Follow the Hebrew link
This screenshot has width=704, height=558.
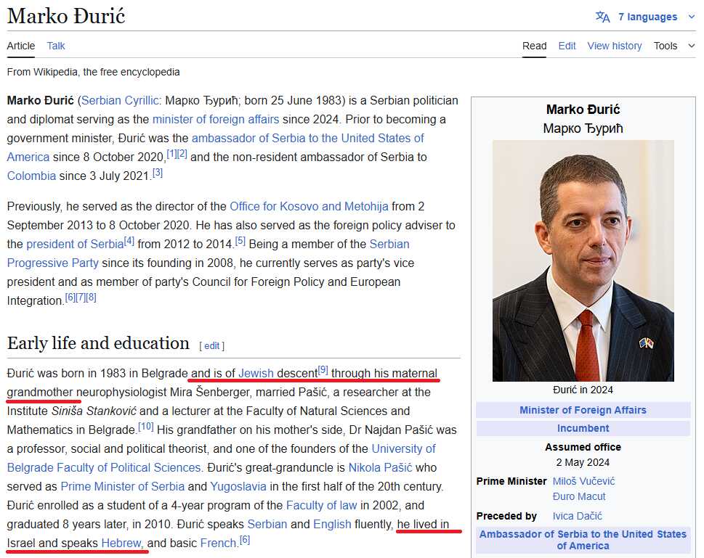121,543
